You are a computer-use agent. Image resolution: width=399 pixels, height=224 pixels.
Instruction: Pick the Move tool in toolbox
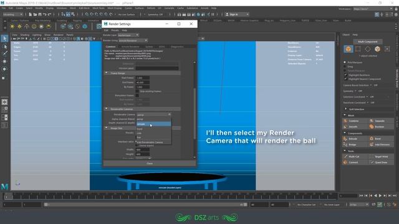click(x=4, y=61)
